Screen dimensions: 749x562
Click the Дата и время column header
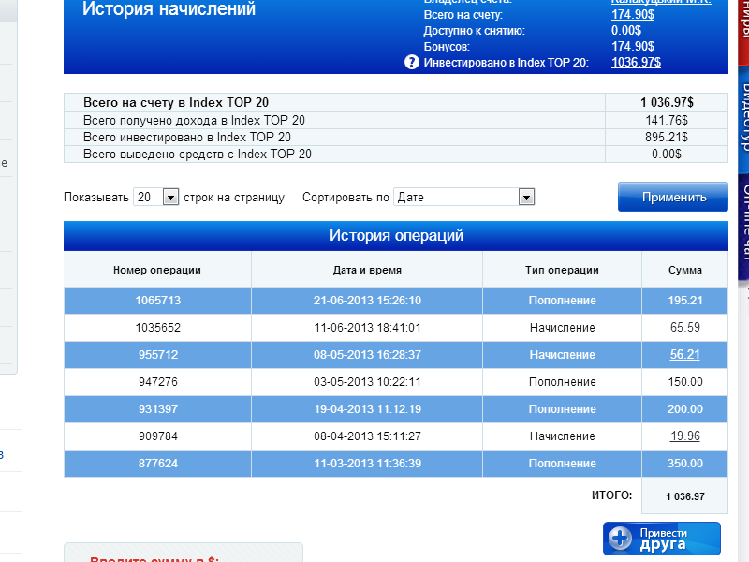point(367,270)
